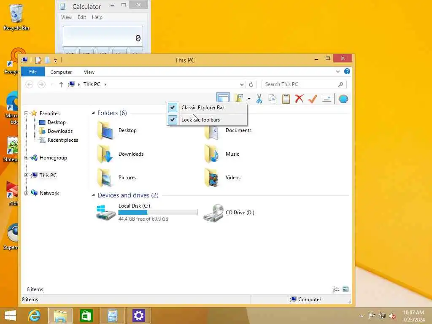Screen dimensions: 432x324
Task: Click the red X Delete icon
Action: click(x=299, y=99)
